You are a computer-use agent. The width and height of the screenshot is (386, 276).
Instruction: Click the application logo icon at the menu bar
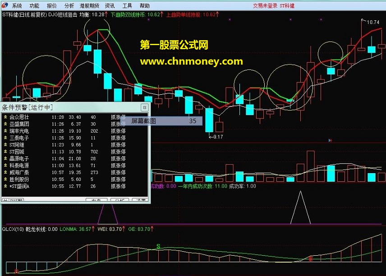click(x=5, y=5)
